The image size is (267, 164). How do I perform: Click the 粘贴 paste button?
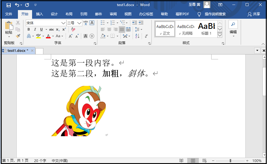tap(9, 28)
